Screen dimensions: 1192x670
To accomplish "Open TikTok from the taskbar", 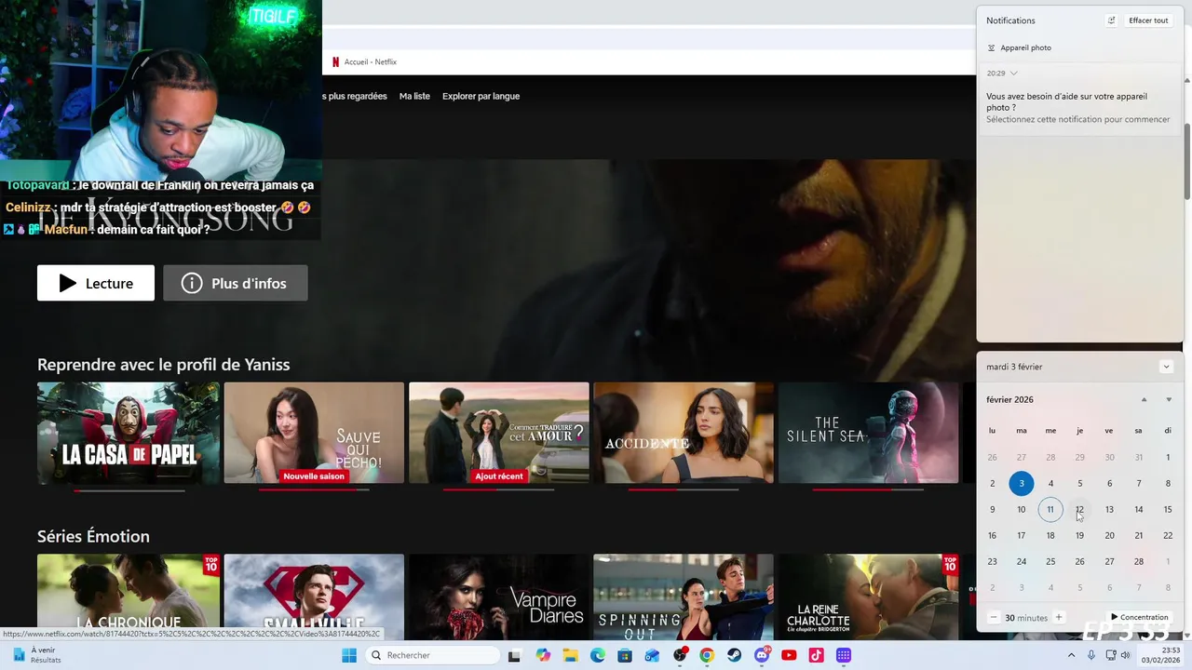I will (816, 655).
